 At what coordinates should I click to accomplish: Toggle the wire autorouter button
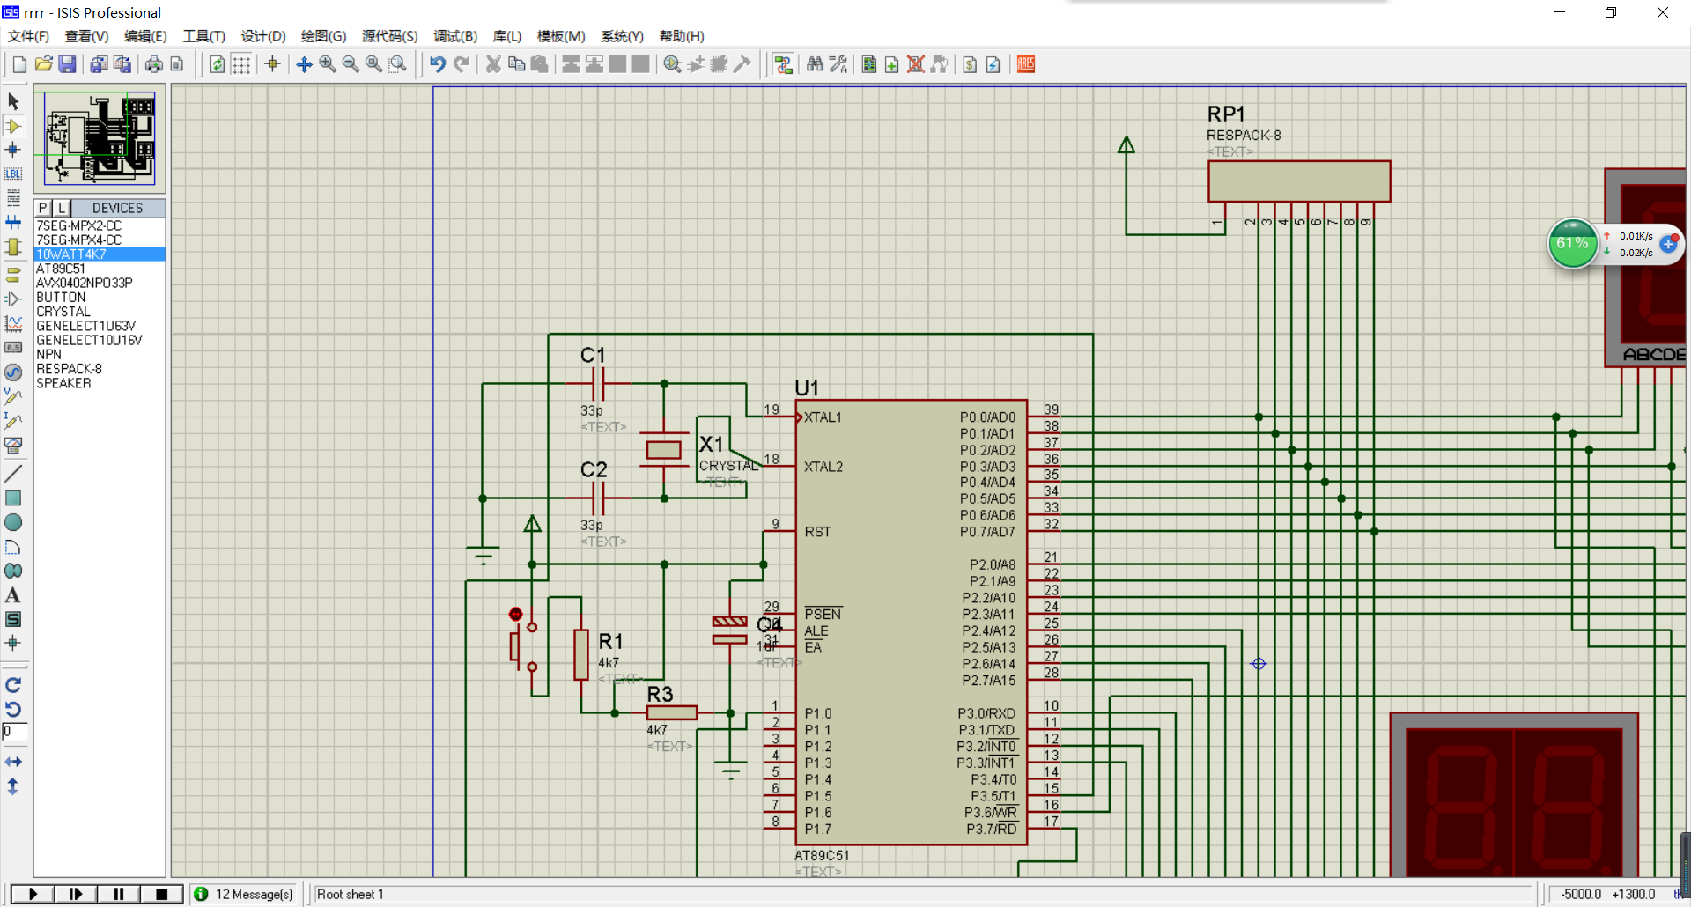[783, 64]
